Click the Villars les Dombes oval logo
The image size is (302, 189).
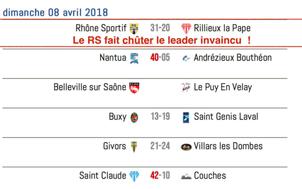point(186,147)
